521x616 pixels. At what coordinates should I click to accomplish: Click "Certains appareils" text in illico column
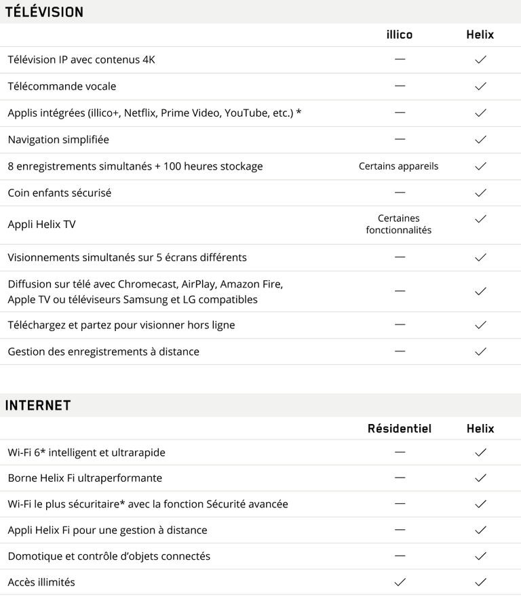(x=398, y=166)
